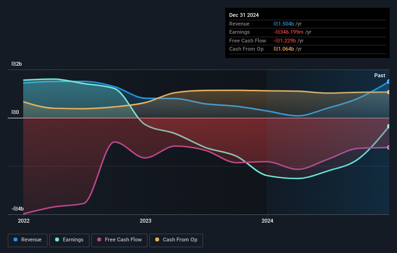Click the ₪1.504b revenue value
Viewport: 397px width, 253px height.
click(283, 24)
